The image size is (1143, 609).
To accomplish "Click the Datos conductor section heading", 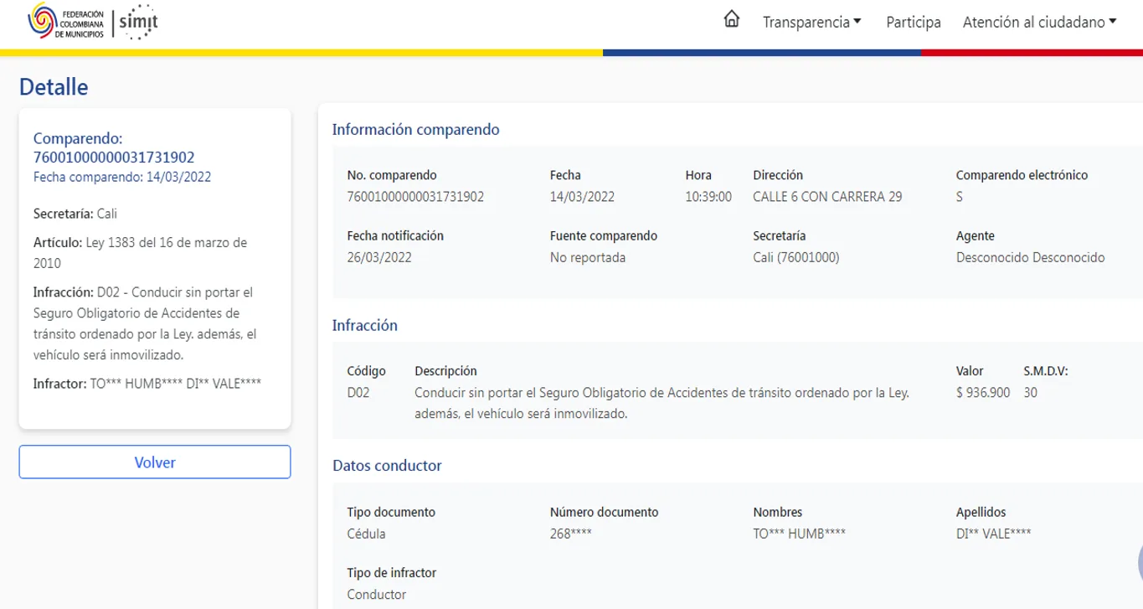I will [x=387, y=465].
